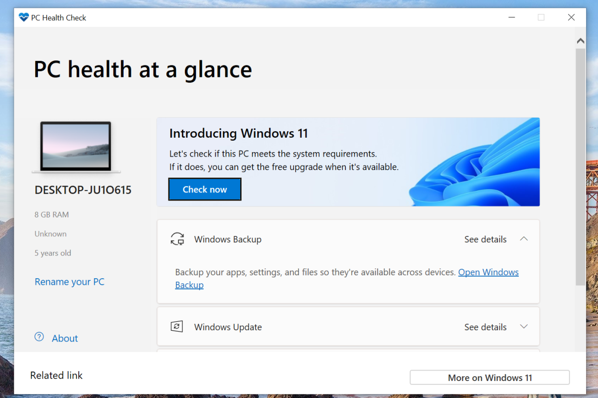Viewport: 598px width, 398px height.
Task: Click the Introducing Windows 11 heading
Action: [239, 133]
